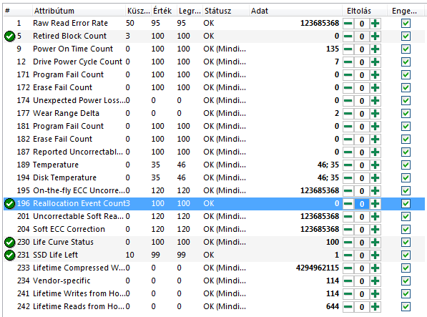Click plus offset for Power On Time Count
Image resolution: width=427 pixels, height=317 pixels.
(x=376, y=49)
